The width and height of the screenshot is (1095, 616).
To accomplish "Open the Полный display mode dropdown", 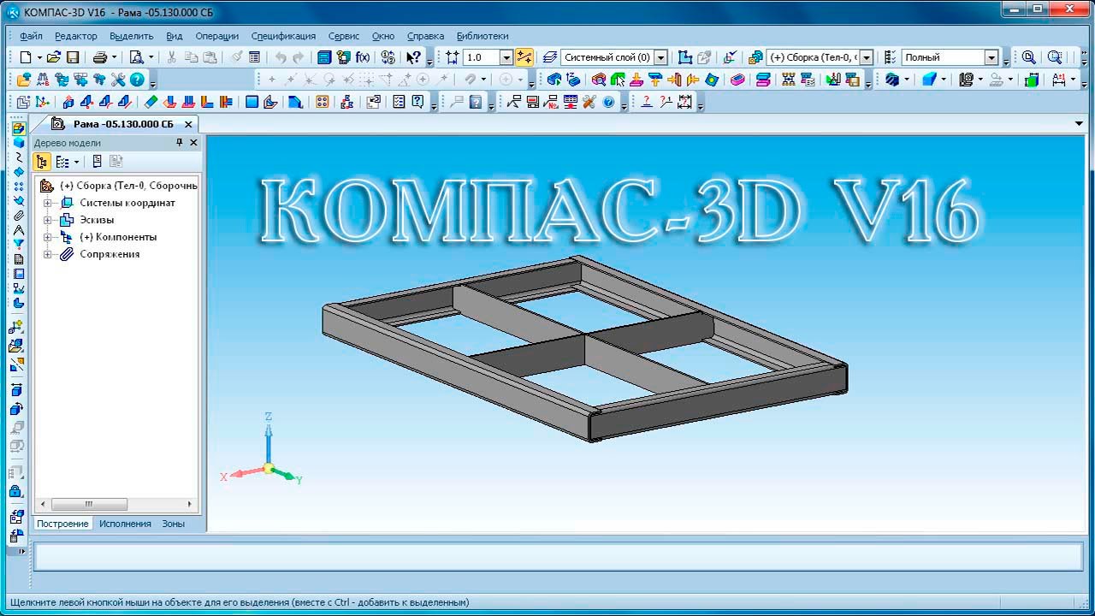I will (991, 57).
